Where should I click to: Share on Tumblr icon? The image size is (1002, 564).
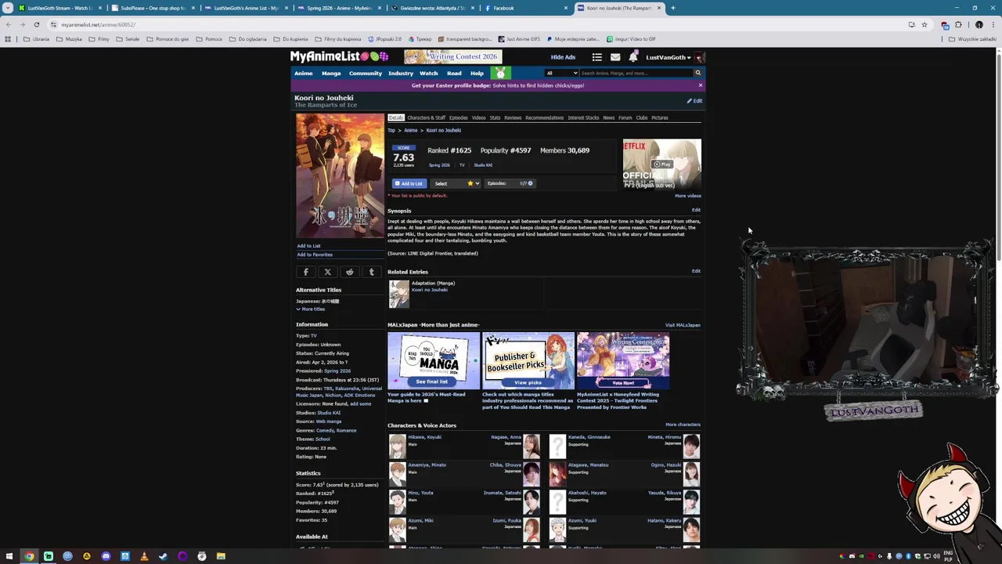coord(372,272)
